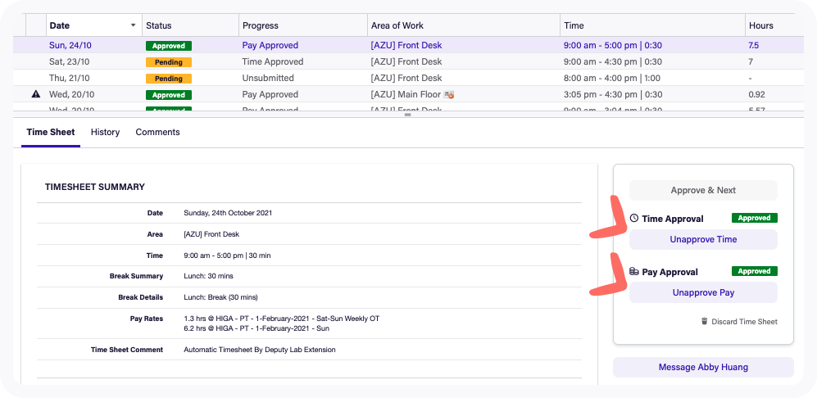
Task: Click the panel splitter handle below the table
Action: (408, 115)
